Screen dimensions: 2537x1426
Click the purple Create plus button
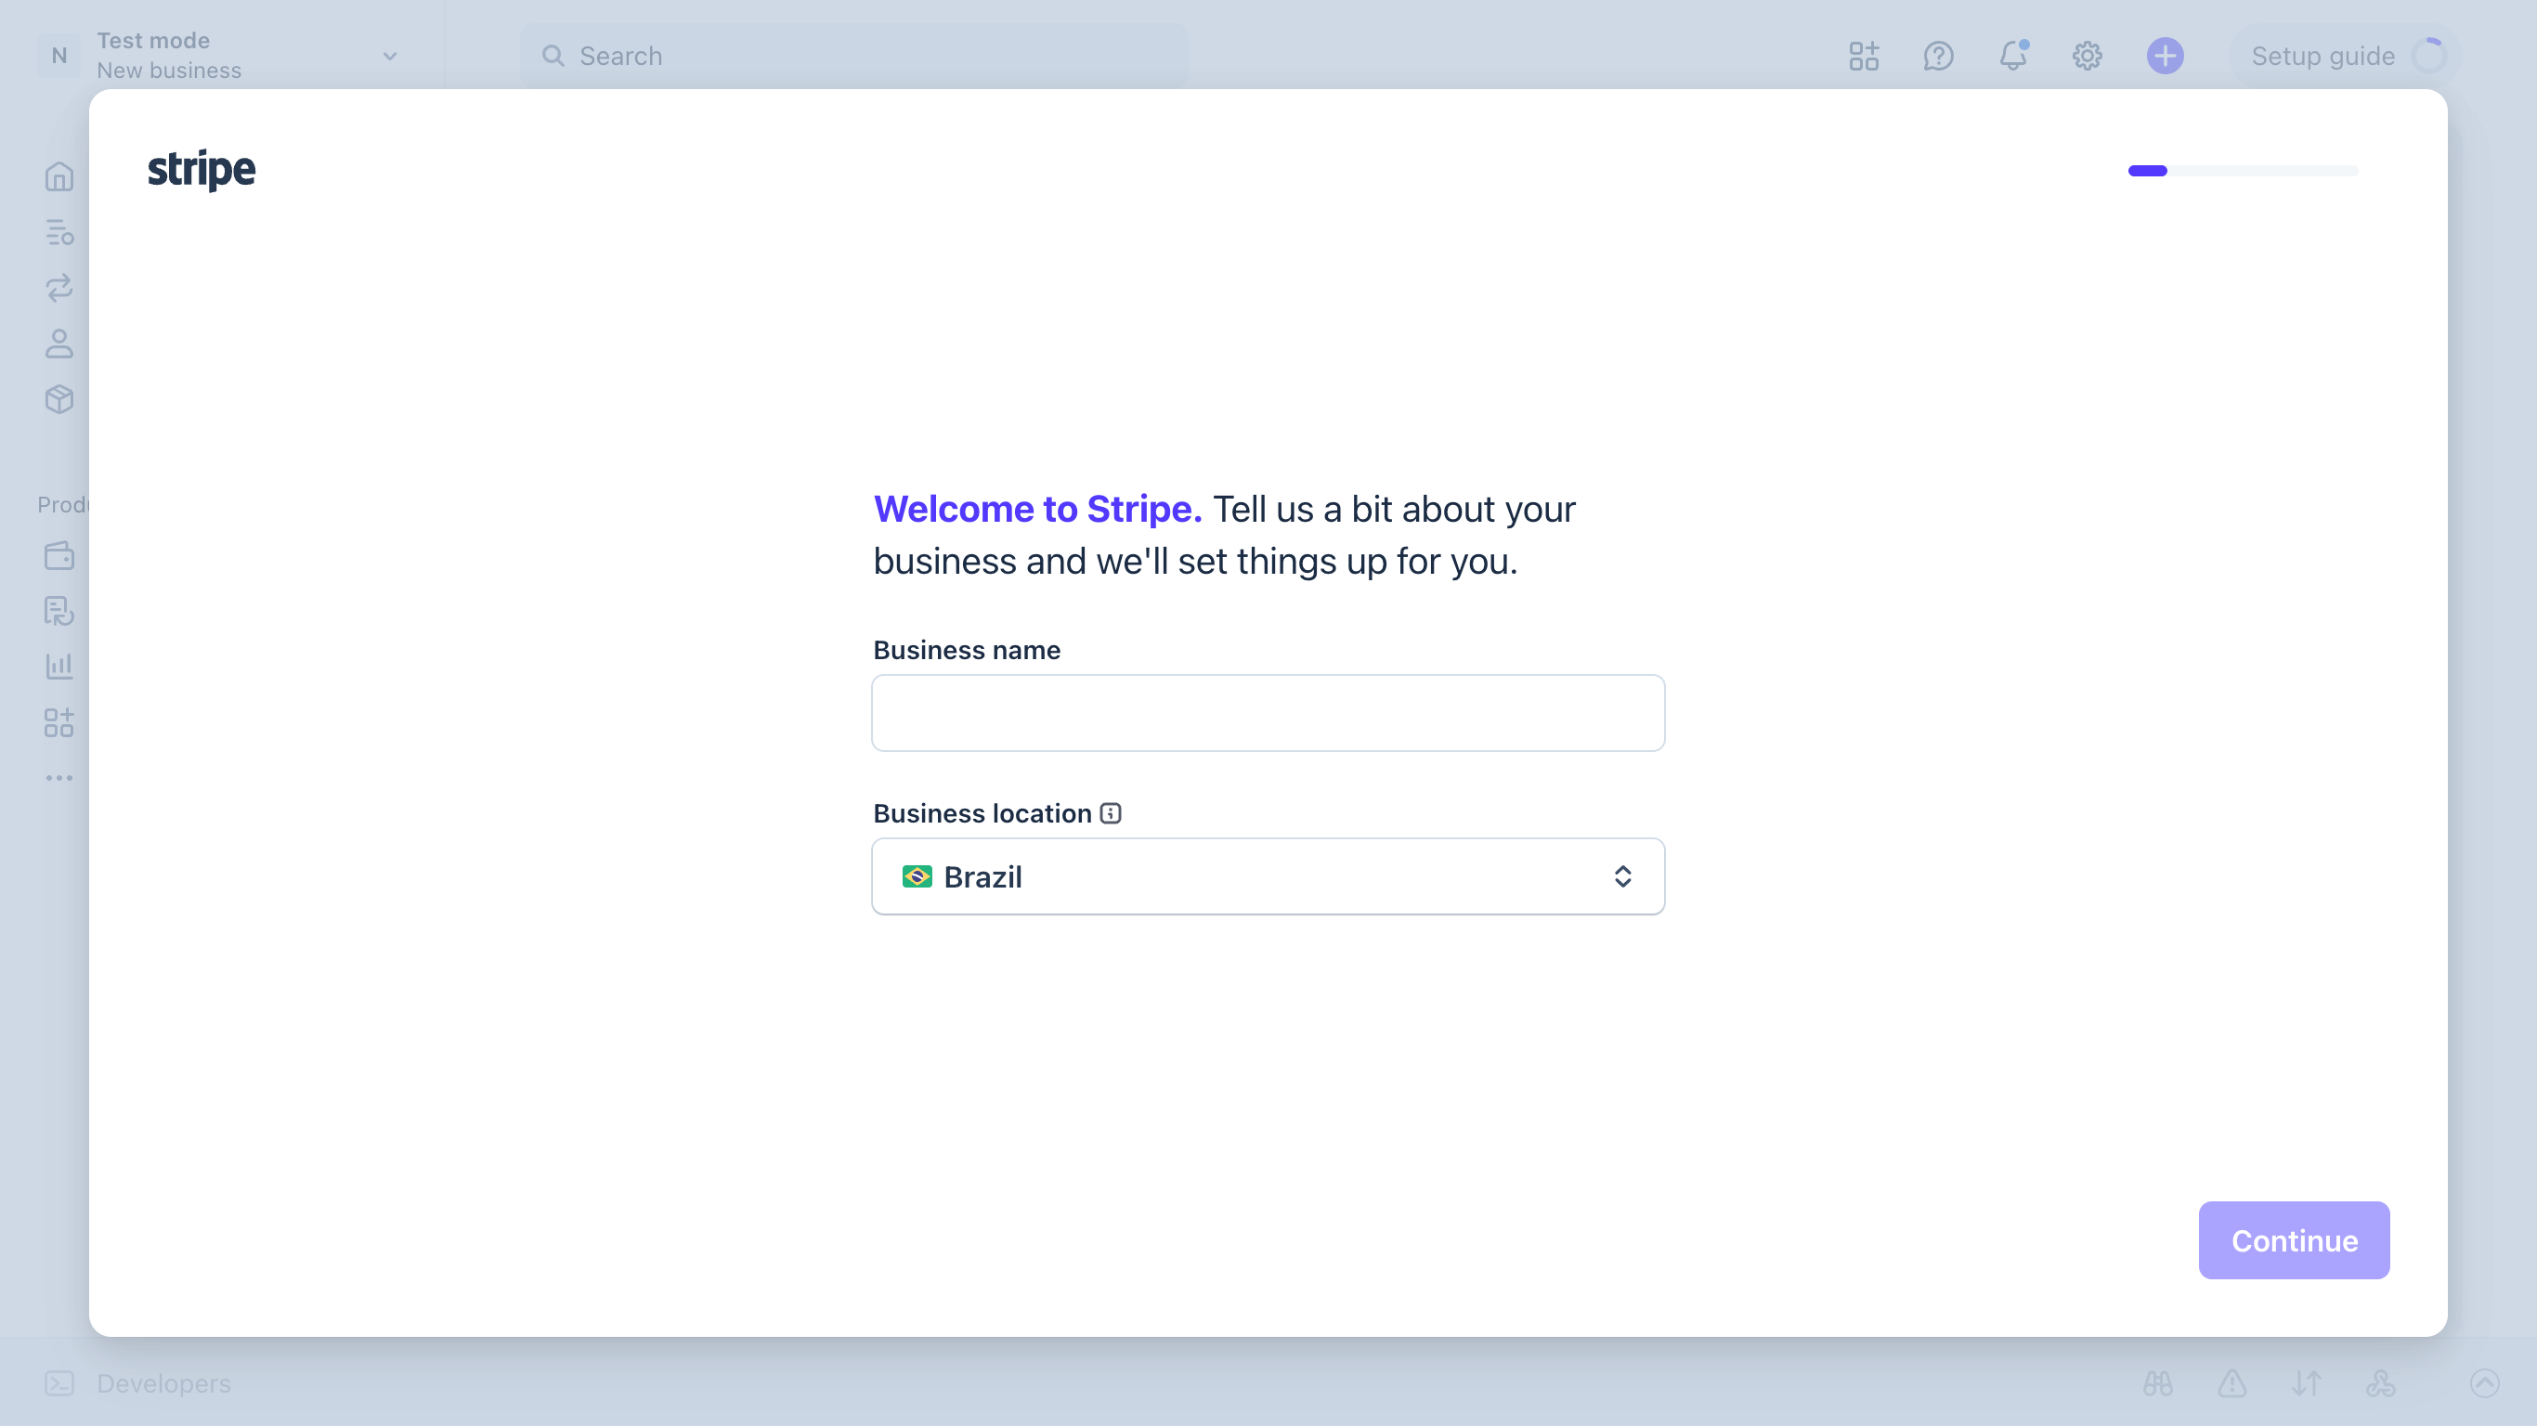tap(2165, 56)
